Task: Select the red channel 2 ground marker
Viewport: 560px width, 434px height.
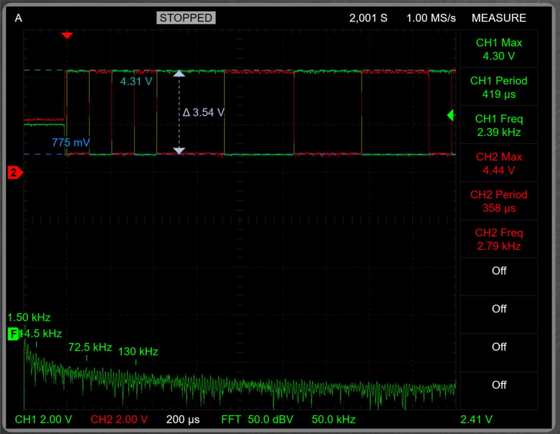Action: [15, 173]
